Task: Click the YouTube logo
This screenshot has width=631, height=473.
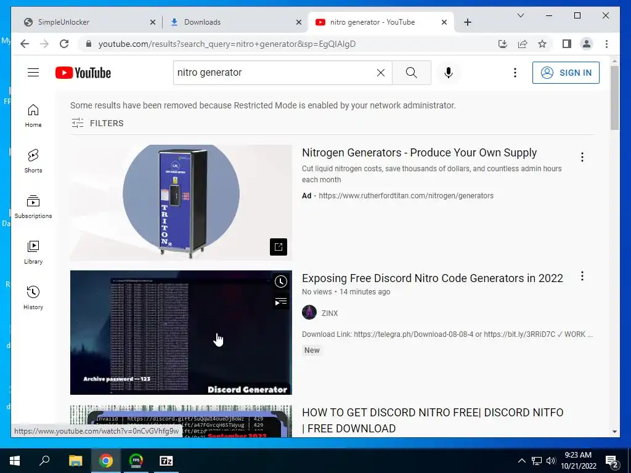Action: [83, 73]
